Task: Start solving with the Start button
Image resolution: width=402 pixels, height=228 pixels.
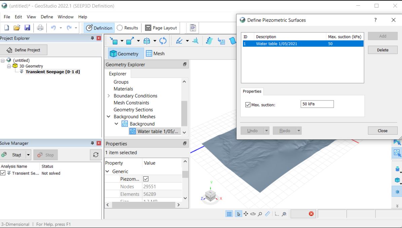Action: tap(13, 155)
